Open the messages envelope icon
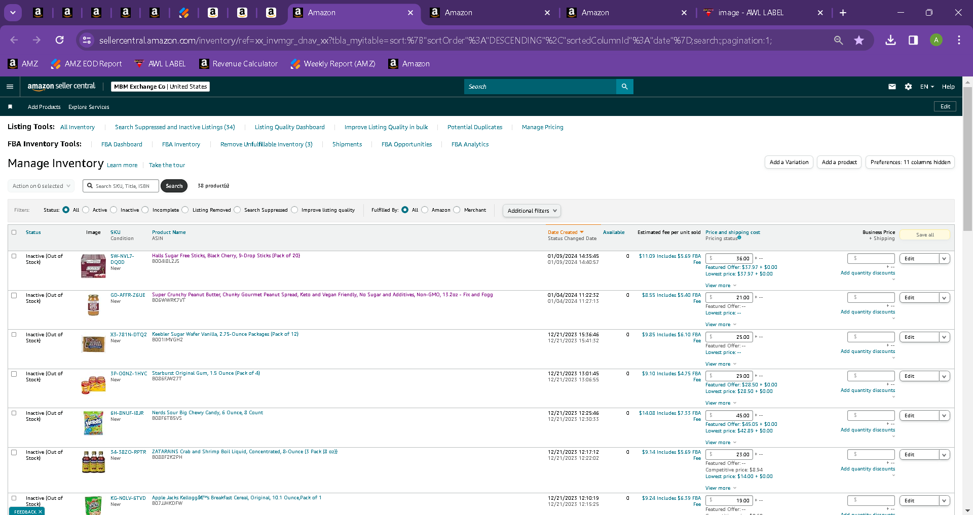 coord(892,87)
